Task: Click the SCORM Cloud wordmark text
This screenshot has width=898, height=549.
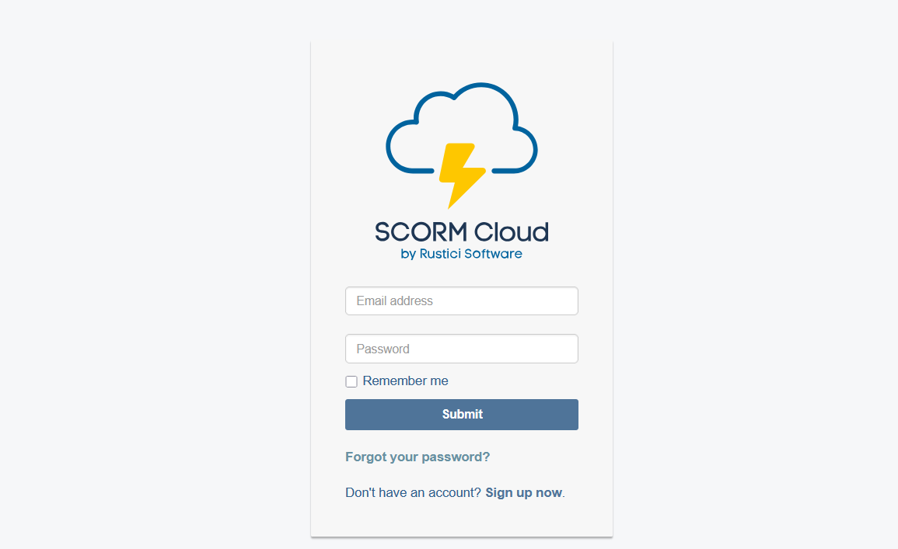Action: click(462, 232)
